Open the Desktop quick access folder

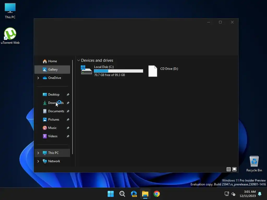tap(52, 94)
